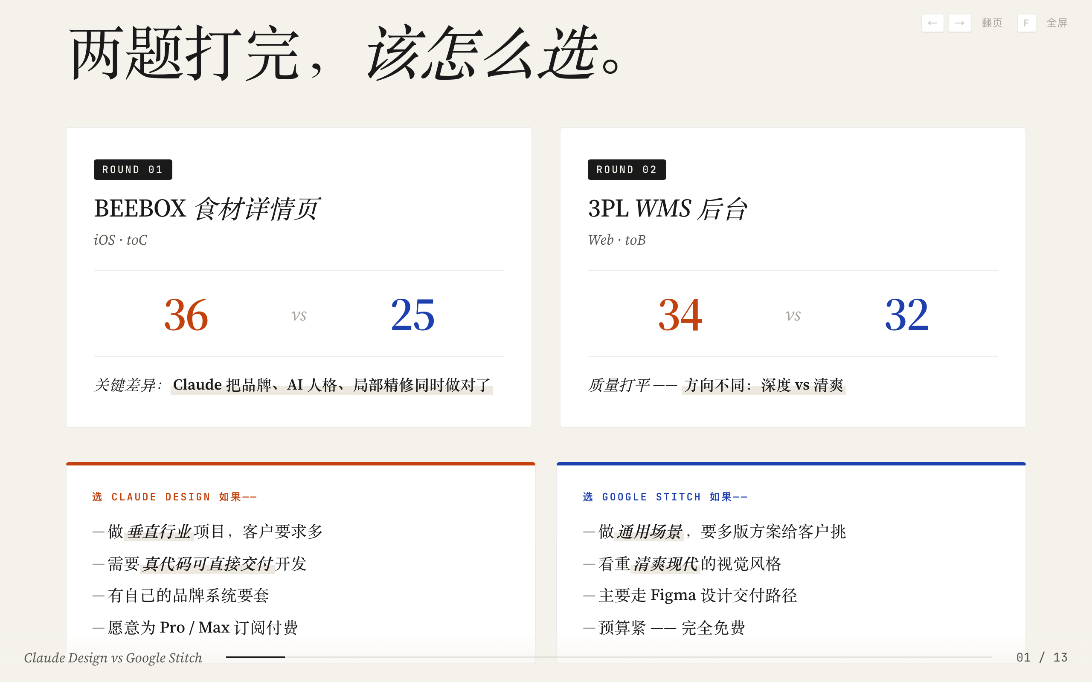This screenshot has width=1092, height=682.
Task: Click the BEEBOX 食材详情页 title
Action: pos(207,209)
